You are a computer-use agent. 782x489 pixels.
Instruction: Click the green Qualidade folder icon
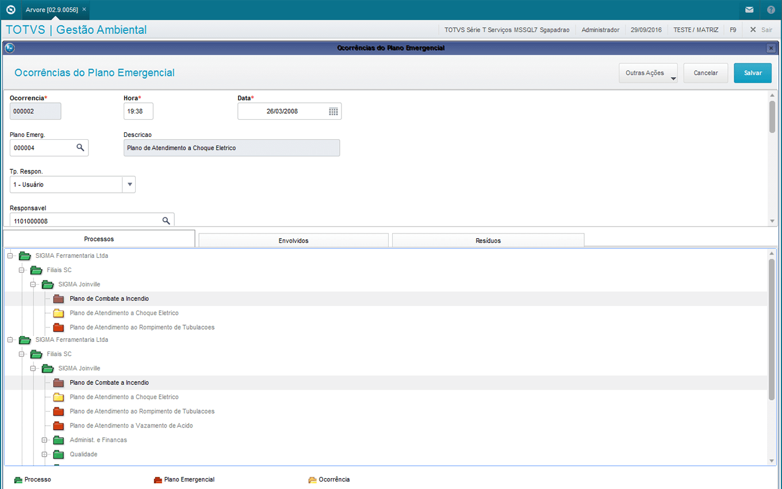58,454
